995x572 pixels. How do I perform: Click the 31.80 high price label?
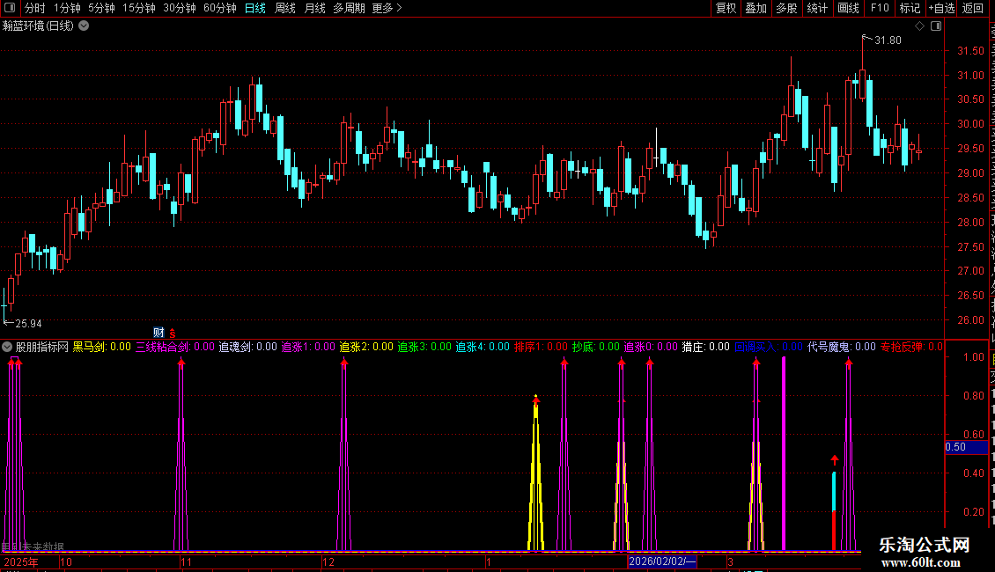pyautogui.click(x=888, y=40)
